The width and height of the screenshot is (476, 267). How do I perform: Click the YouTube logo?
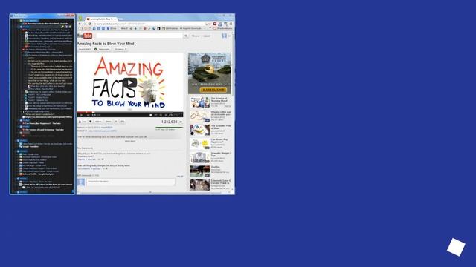click(x=85, y=36)
